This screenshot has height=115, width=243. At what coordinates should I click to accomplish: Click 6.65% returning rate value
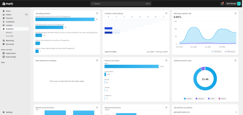pyautogui.click(x=178, y=17)
